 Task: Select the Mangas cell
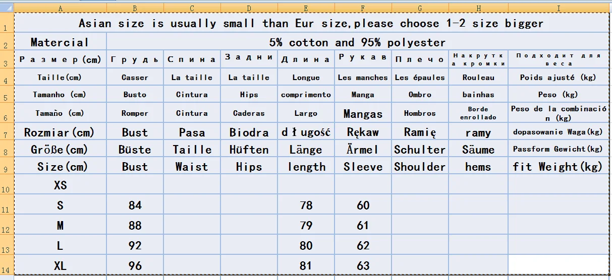coord(363,114)
